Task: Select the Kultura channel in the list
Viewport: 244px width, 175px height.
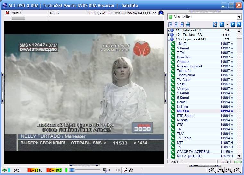Action: coord(182,107)
